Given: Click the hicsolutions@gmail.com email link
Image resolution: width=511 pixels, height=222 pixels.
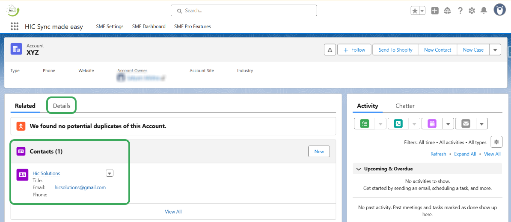Looking at the screenshot, I should [x=80, y=187].
